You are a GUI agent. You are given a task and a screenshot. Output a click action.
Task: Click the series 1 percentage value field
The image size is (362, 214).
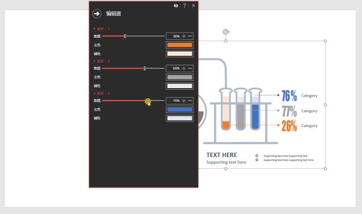(176, 36)
